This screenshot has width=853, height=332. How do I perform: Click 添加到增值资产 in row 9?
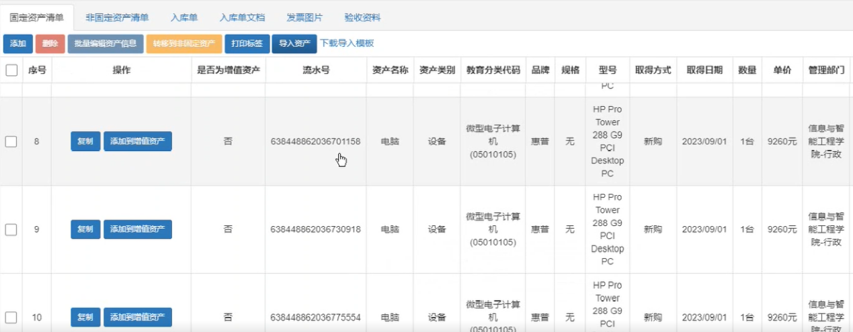pyautogui.click(x=137, y=229)
